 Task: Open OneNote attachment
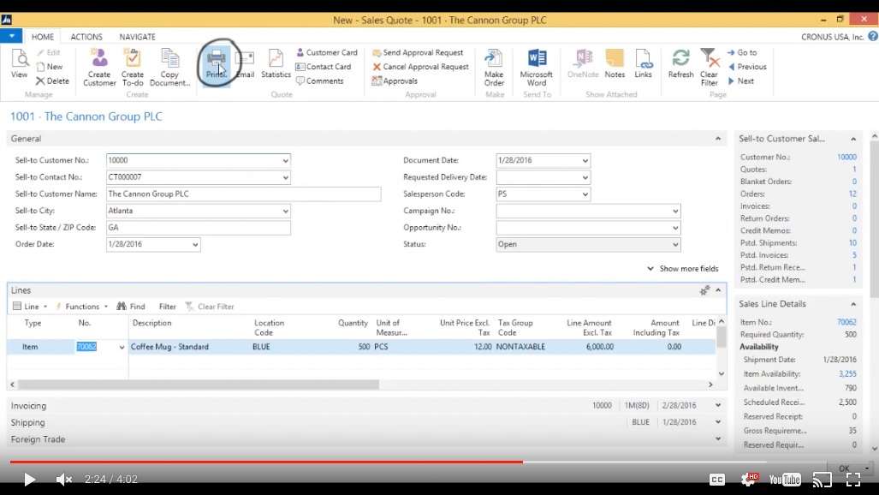[x=583, y=64]
